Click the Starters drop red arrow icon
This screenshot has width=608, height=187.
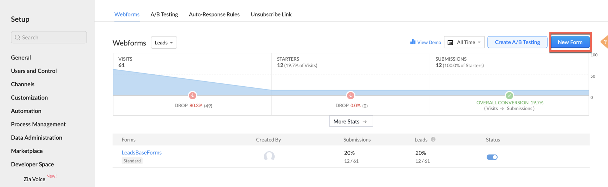350,95
